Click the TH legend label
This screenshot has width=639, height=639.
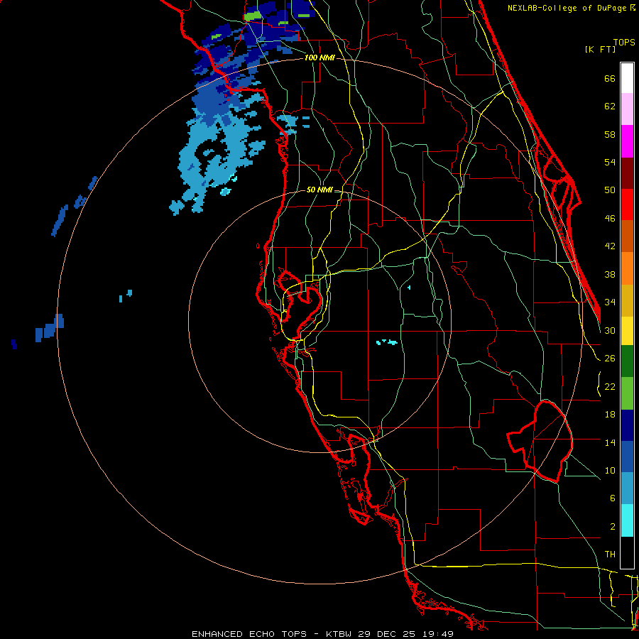(610, 555)
